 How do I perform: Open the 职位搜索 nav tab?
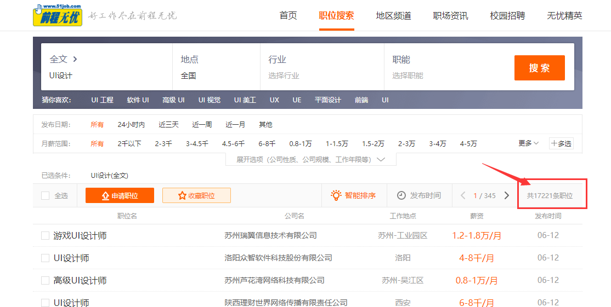click(x=336, y=16)
